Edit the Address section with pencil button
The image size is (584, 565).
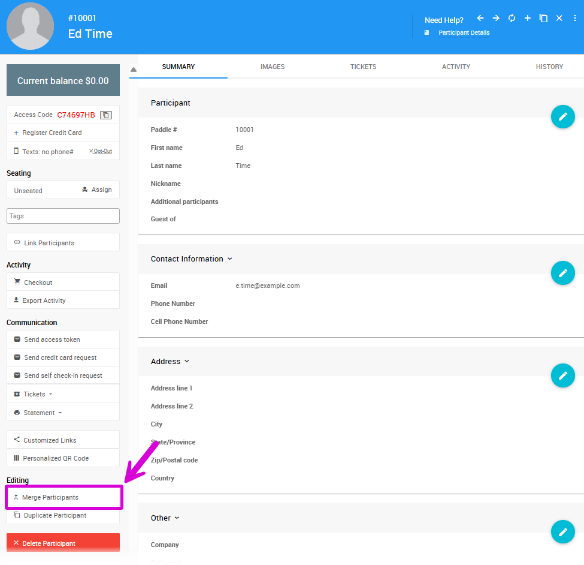click(562, 376)
